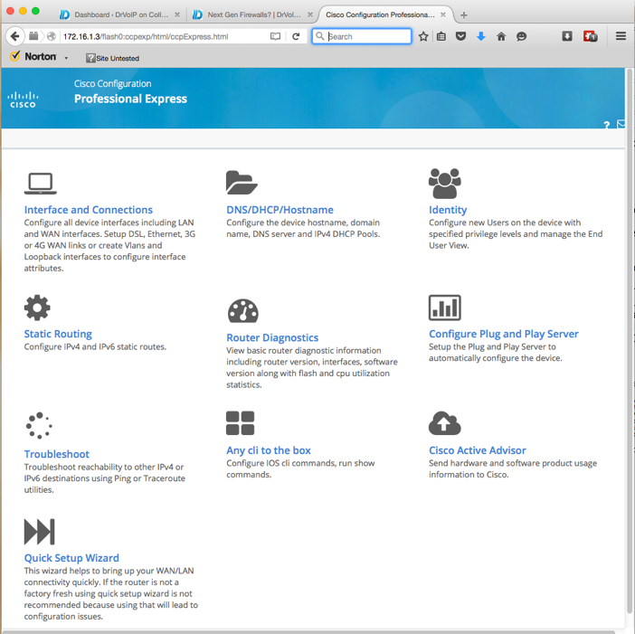Click the laptop icon above Interface and Connections
Viewport: 635px width, 634px height.
40,184
